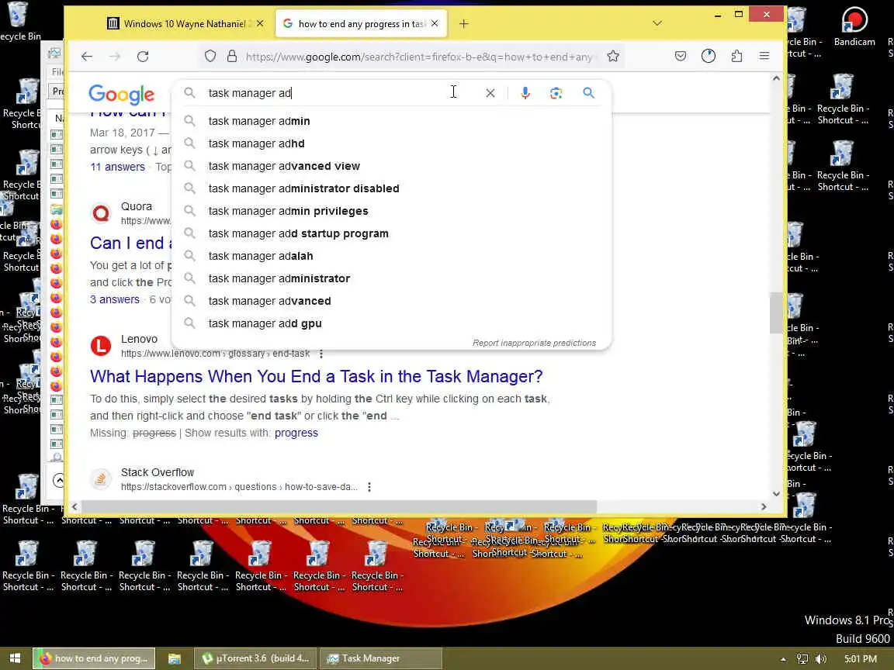
Task: Bookmark this page with star icon
Action: pos(613,57)
